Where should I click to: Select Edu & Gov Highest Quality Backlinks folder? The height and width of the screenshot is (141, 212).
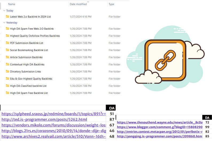(x=31, y=79)
